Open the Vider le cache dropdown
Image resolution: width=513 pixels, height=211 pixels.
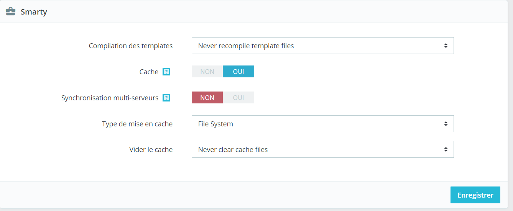pos(323,149)
